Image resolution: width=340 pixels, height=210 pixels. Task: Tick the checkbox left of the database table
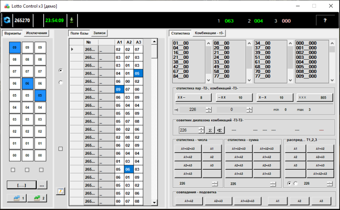(x=61, y=148)
